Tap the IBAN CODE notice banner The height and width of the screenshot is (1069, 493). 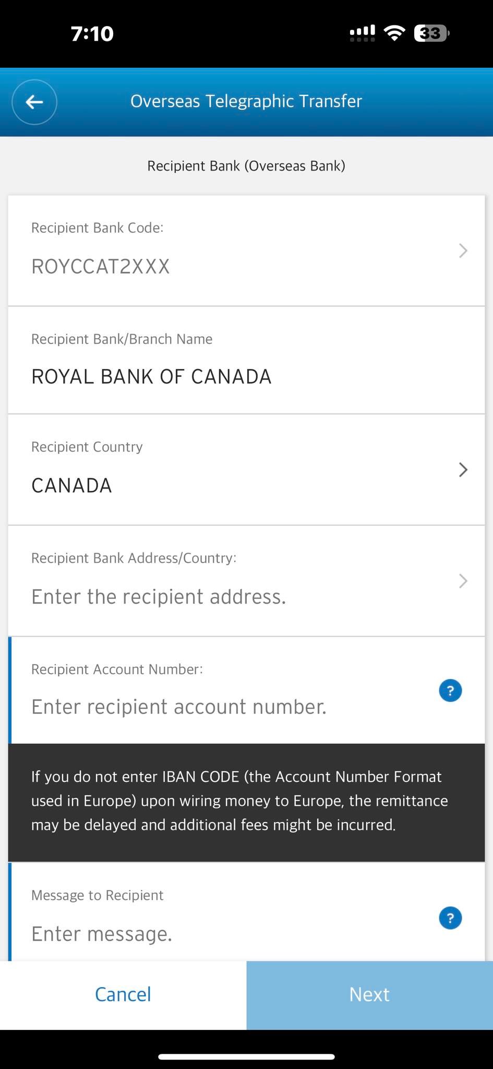coord(246,802)
